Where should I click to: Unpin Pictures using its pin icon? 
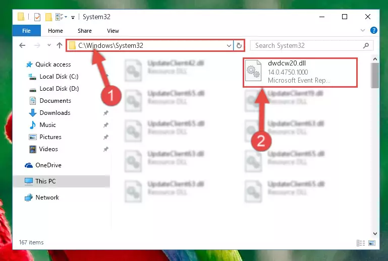click(x=105, y=137)
